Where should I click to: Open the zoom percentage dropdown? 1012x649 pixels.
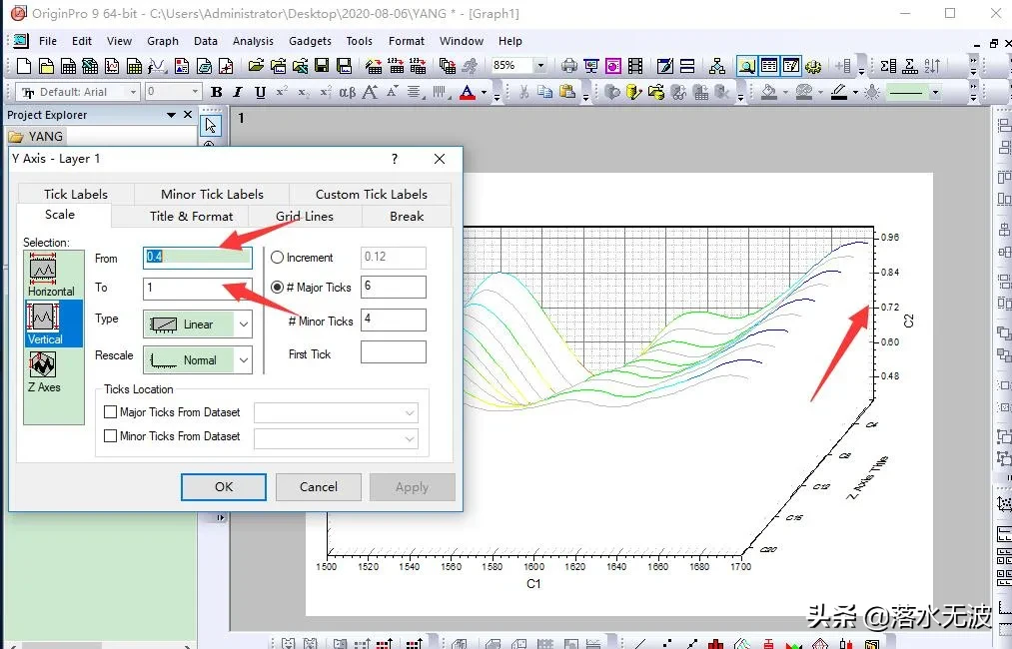click(x=540, y=66)
